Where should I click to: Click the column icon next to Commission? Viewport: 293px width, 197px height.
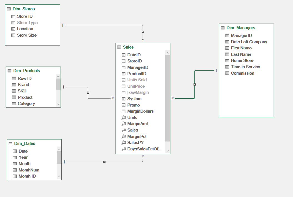pos(227,73)
